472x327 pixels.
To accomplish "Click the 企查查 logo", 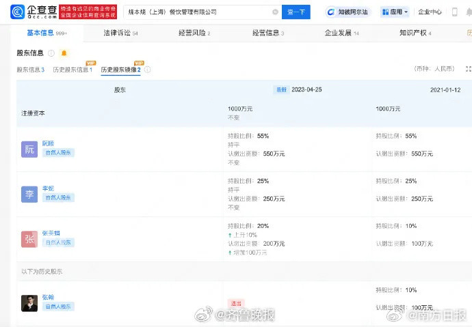I will coord(33,12).
